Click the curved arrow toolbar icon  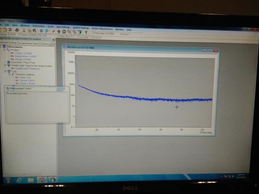[x=53, y=32]
